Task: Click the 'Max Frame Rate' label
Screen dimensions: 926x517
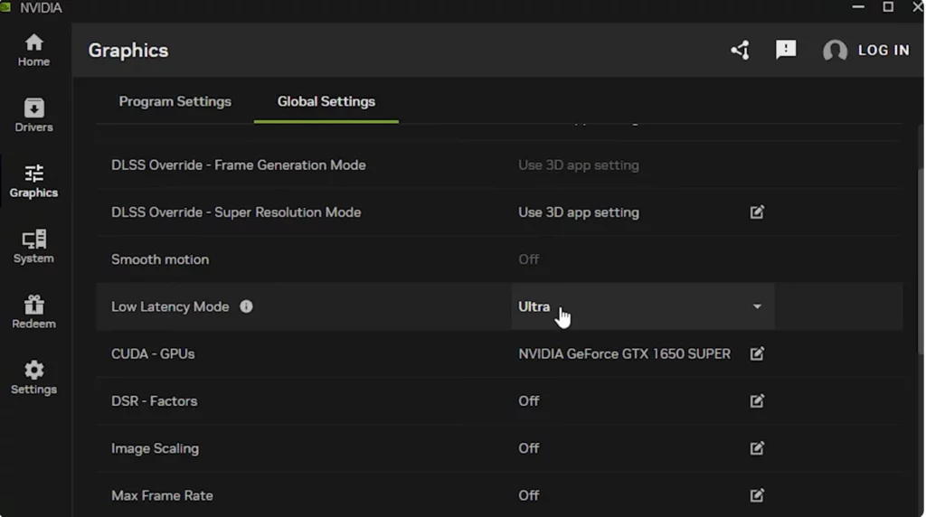Action: click(x=163, y=495)
